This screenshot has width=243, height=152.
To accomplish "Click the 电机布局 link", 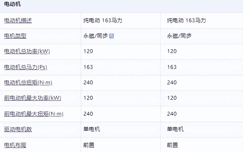I will (x=15, y=145).
